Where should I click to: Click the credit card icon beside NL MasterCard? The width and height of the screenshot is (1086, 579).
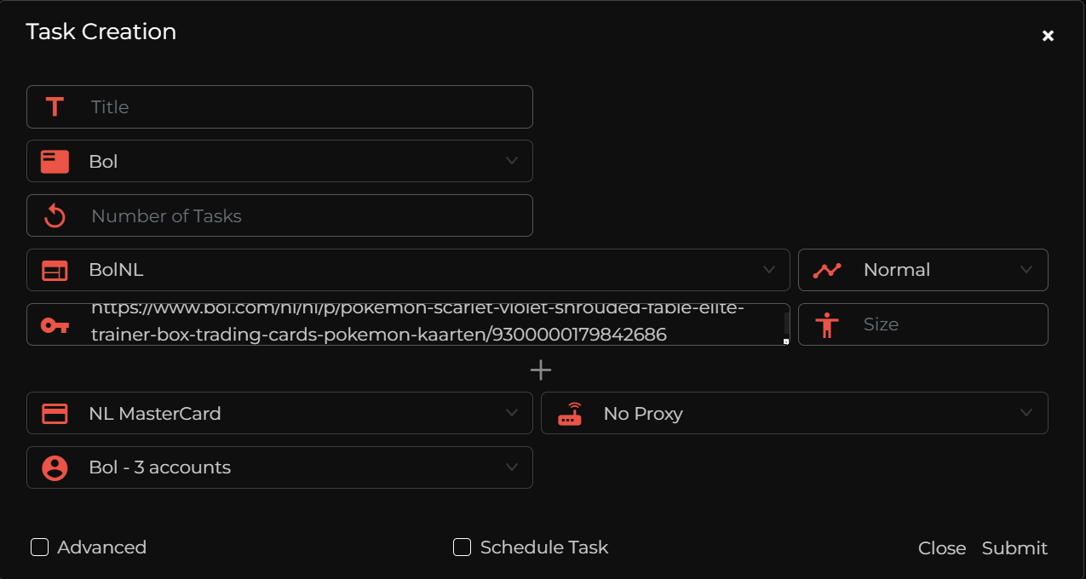tap(55, 414)
